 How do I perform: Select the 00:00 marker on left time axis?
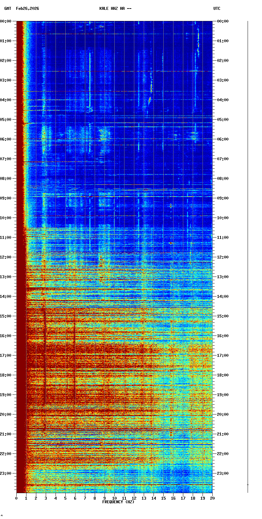(6, 21)
